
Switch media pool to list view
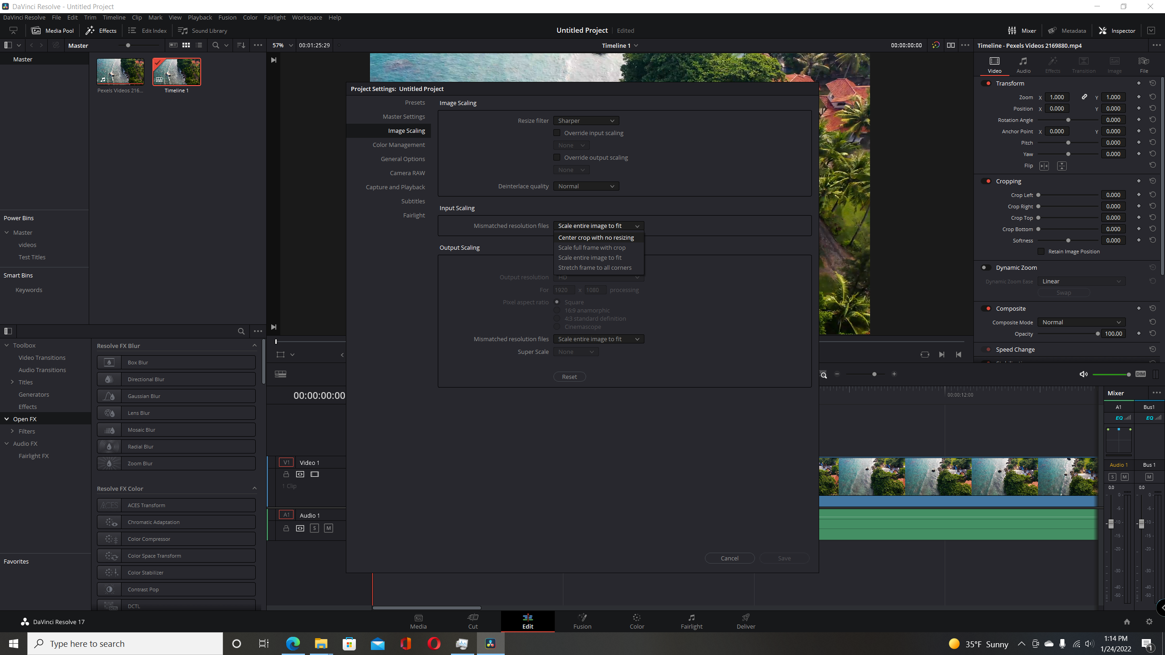click(x=199, y=45)
